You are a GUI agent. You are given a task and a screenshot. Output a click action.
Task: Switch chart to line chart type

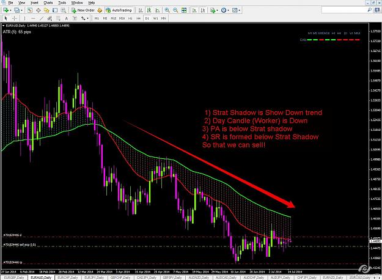tap(157, 10)
